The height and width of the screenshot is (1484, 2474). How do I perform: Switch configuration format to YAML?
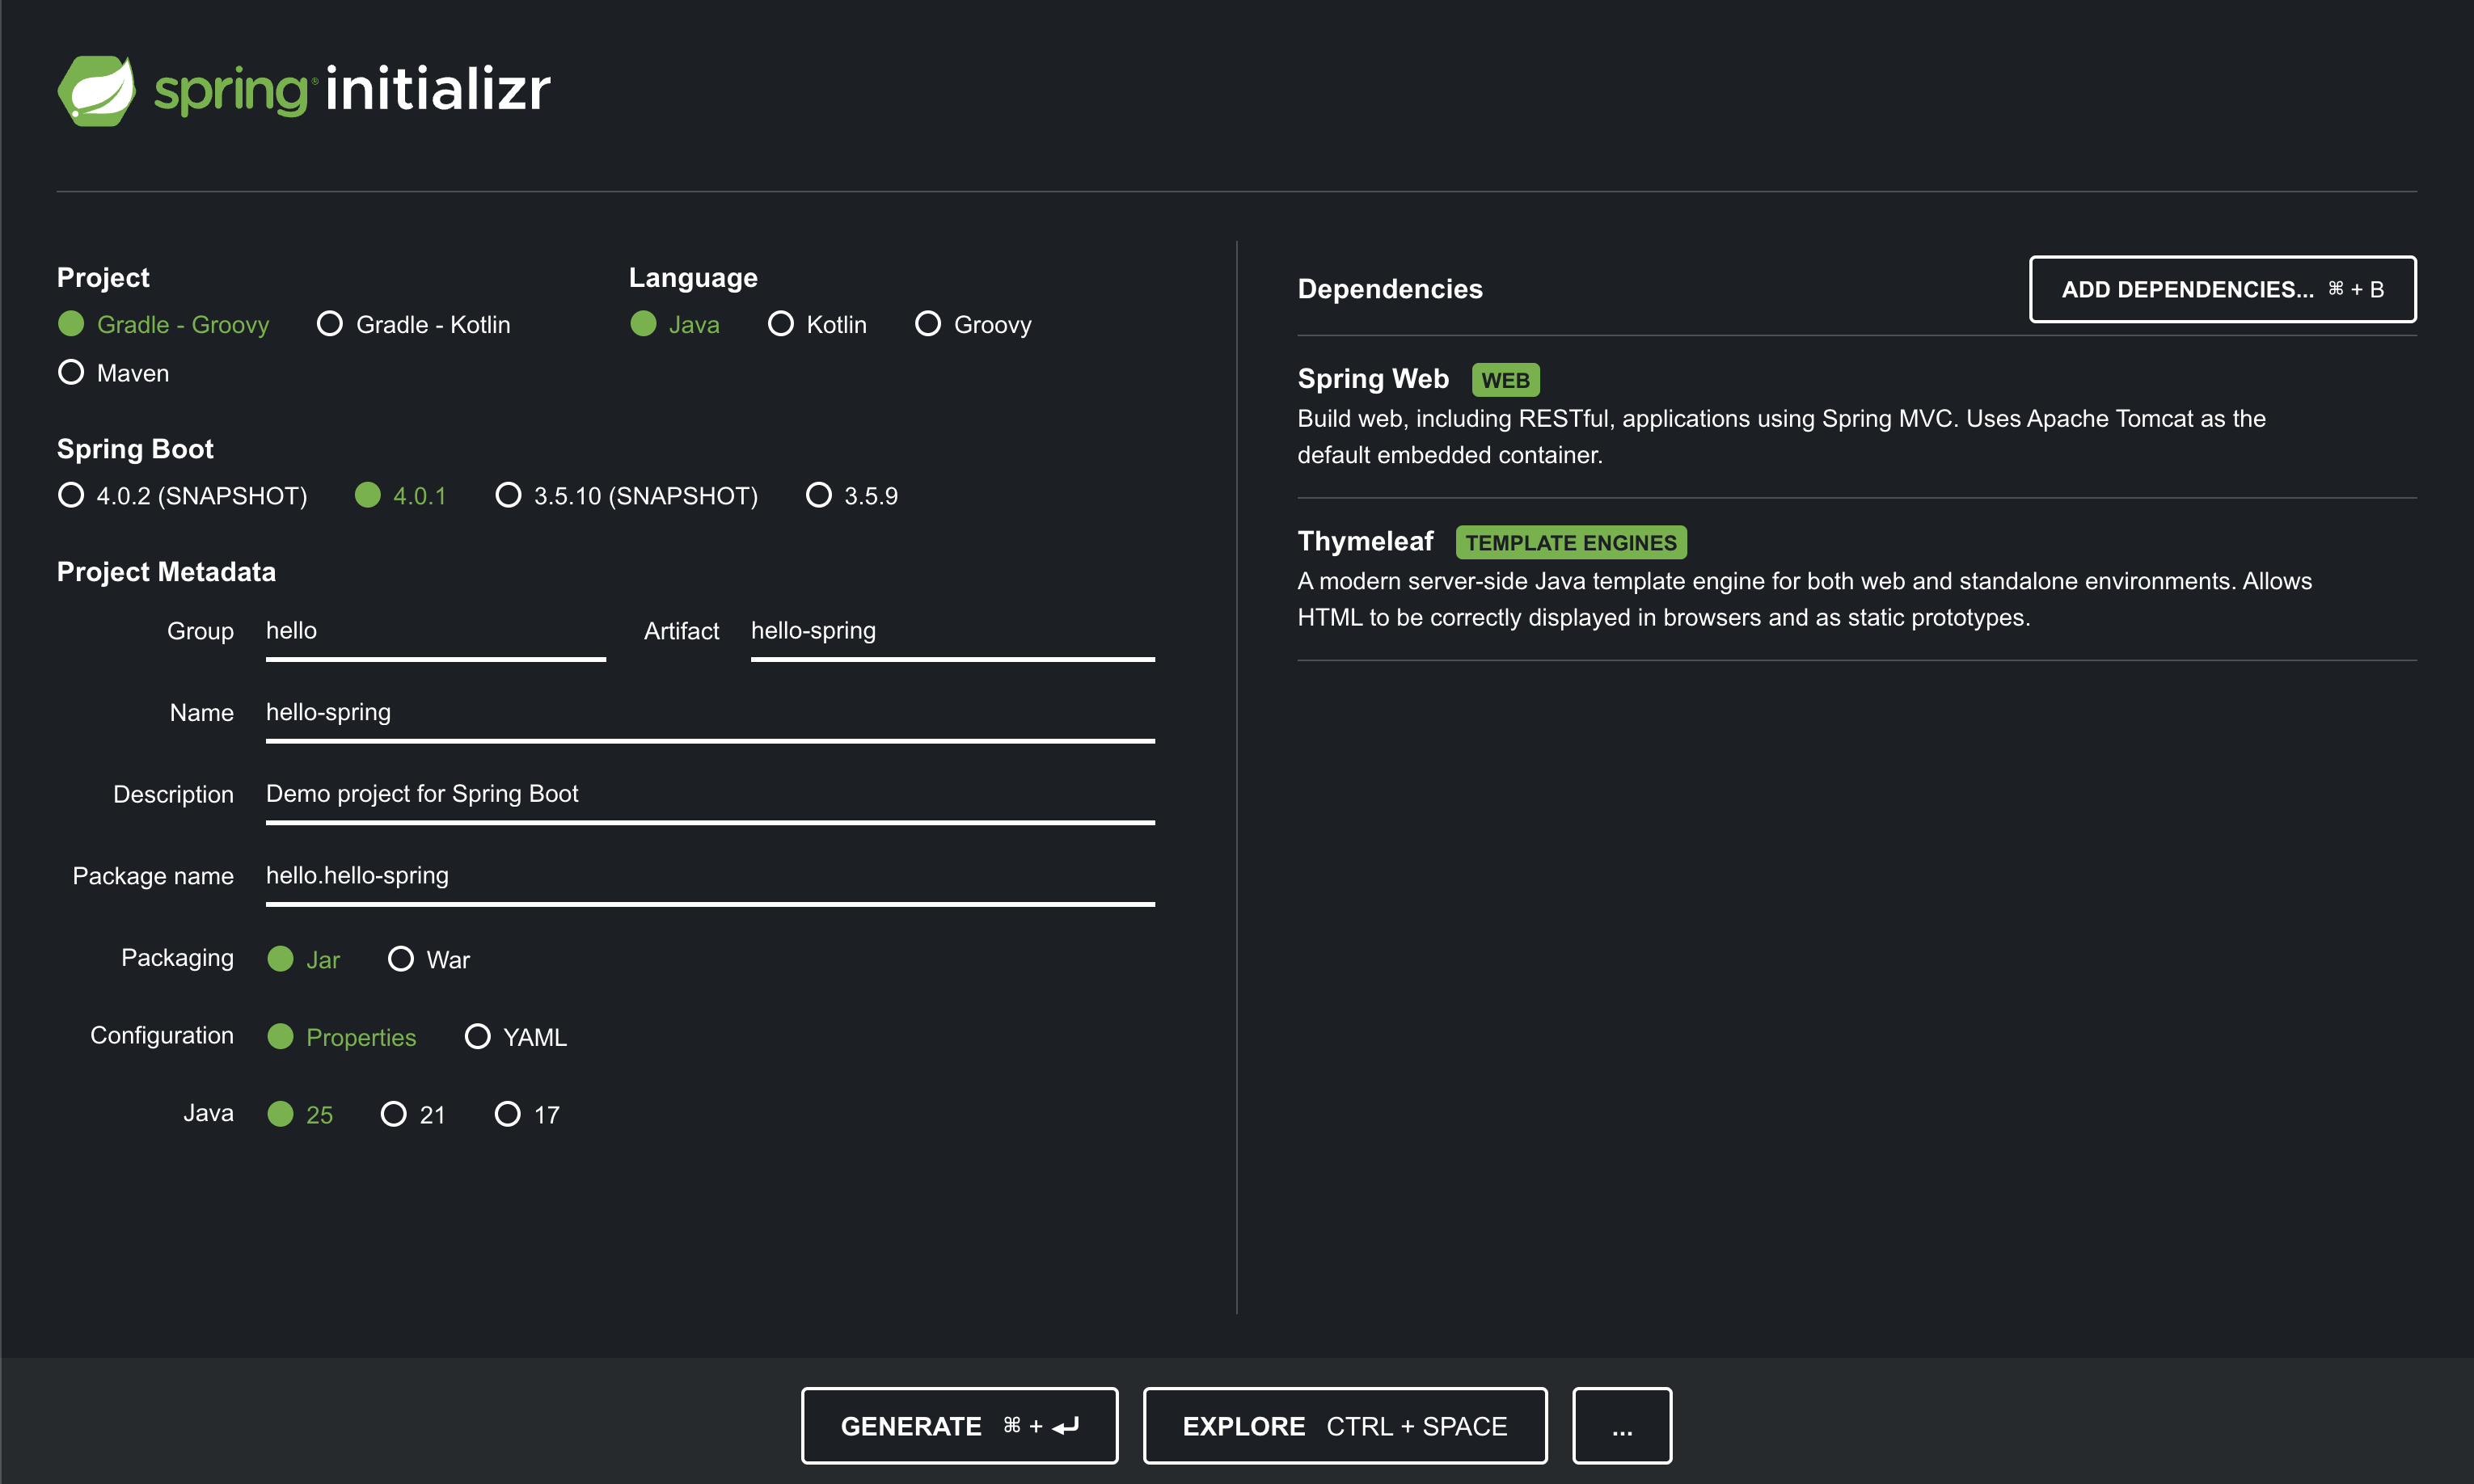(x=478, y=1037)
